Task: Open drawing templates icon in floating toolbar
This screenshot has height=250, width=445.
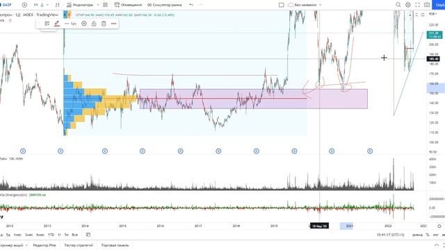Action: pyautogui.click(x=47, y=24)
